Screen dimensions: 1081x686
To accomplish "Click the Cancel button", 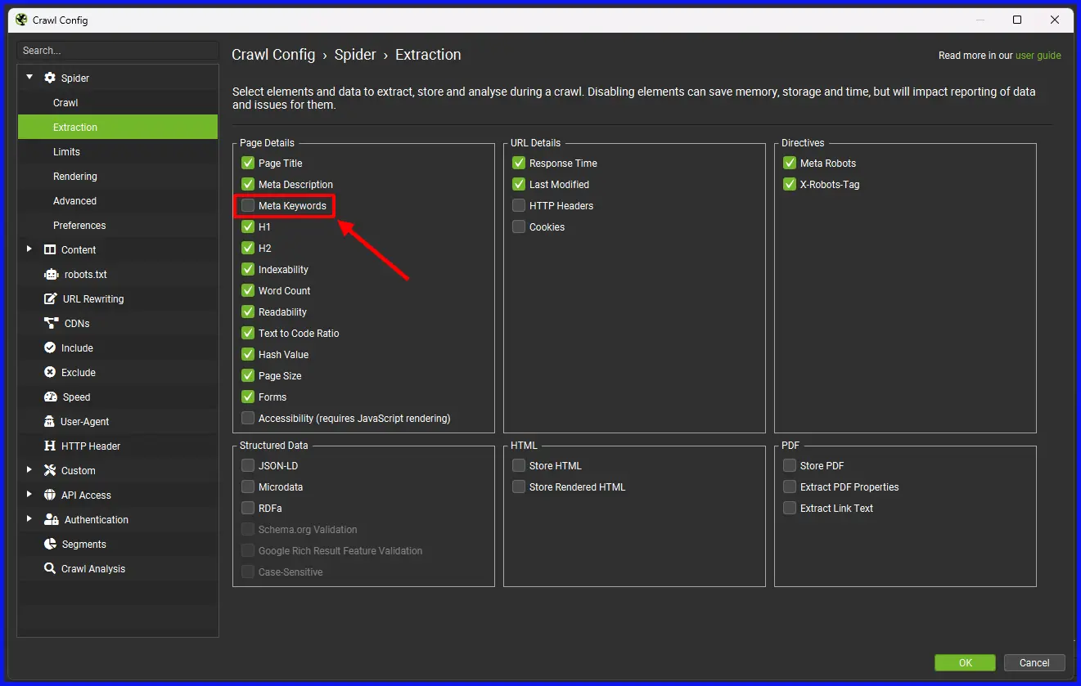I will coord(1034,662).
